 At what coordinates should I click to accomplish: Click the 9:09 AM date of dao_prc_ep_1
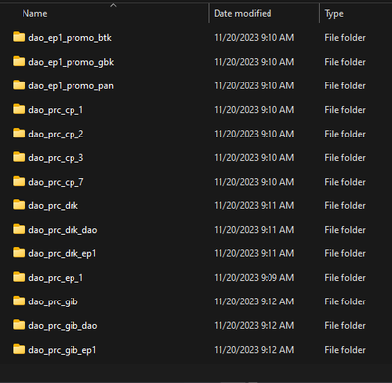point(277,278)
